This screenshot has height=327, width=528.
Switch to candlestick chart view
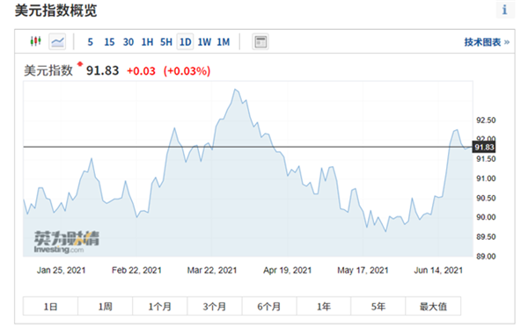tap(35, 41)
